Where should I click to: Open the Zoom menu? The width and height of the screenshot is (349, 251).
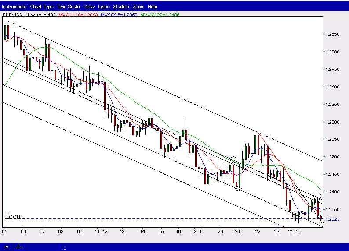pyautogui.click(x=138, y=7)
